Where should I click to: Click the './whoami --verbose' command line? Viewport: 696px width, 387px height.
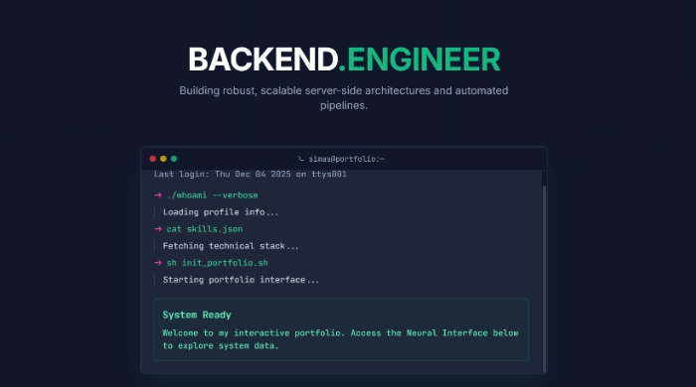[212, 195]
